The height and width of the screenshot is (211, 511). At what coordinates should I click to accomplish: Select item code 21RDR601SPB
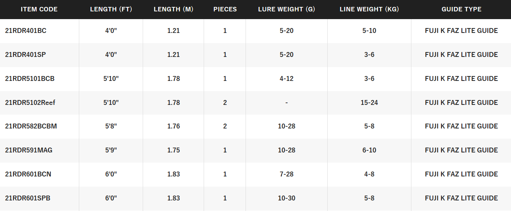tap(28, 198)
